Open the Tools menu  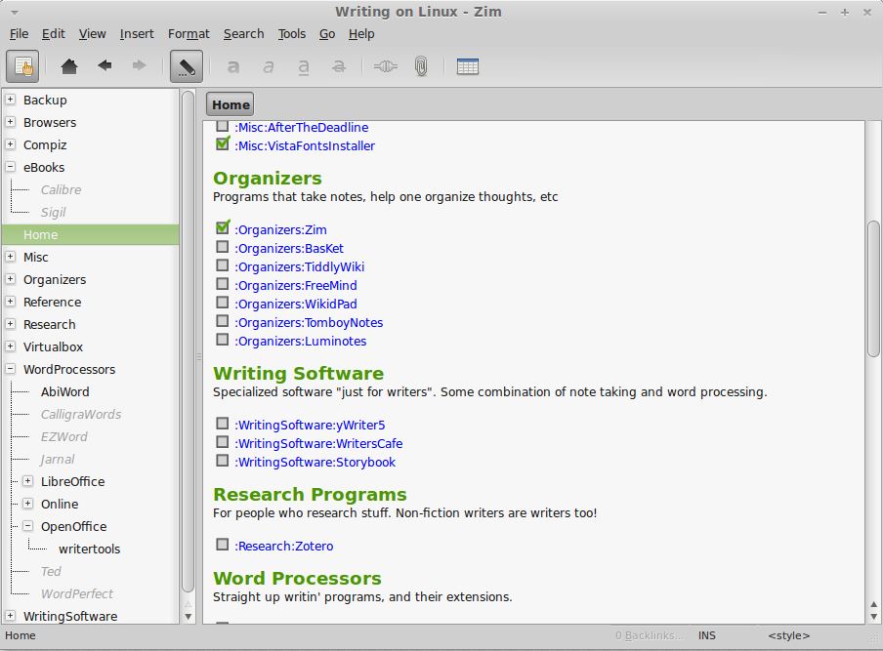click(292, 34)
